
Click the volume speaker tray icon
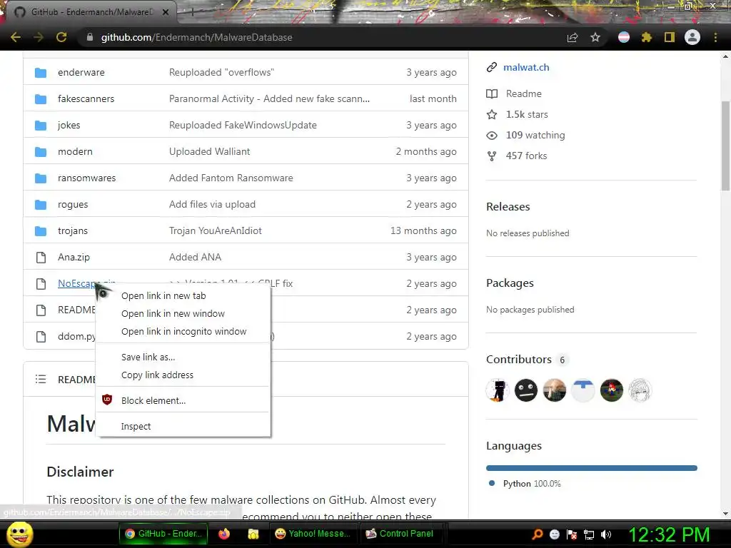(606, 534)
